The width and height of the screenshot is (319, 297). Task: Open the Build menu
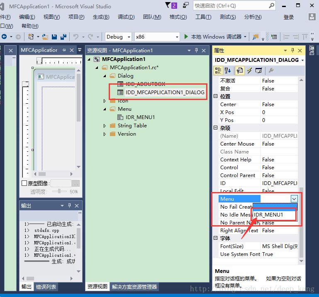point(101,17)
